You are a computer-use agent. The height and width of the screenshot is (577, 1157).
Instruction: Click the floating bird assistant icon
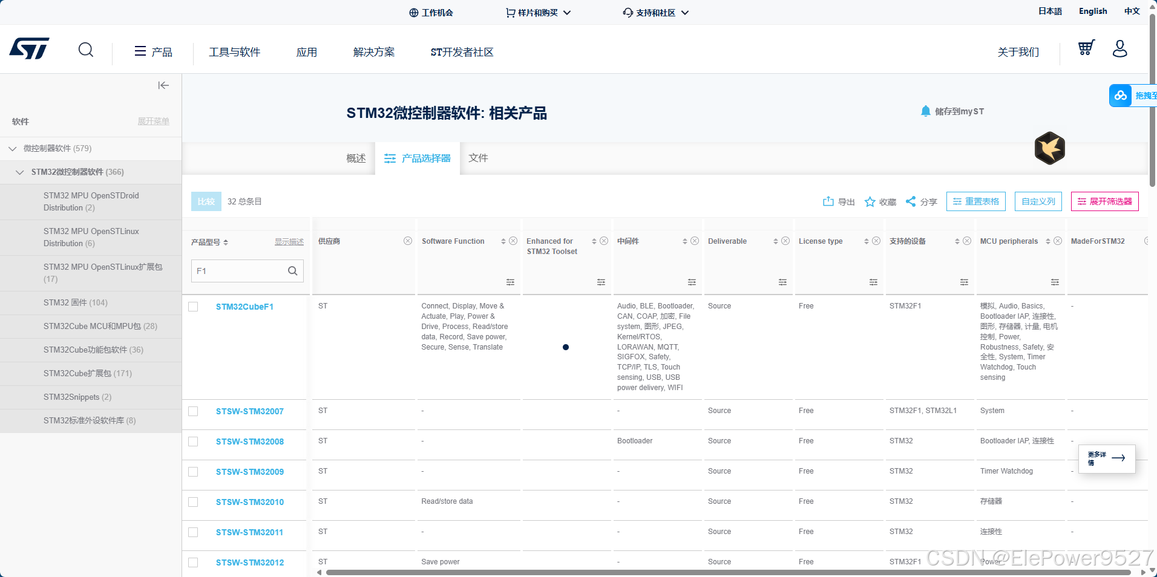click(1050, 148)
